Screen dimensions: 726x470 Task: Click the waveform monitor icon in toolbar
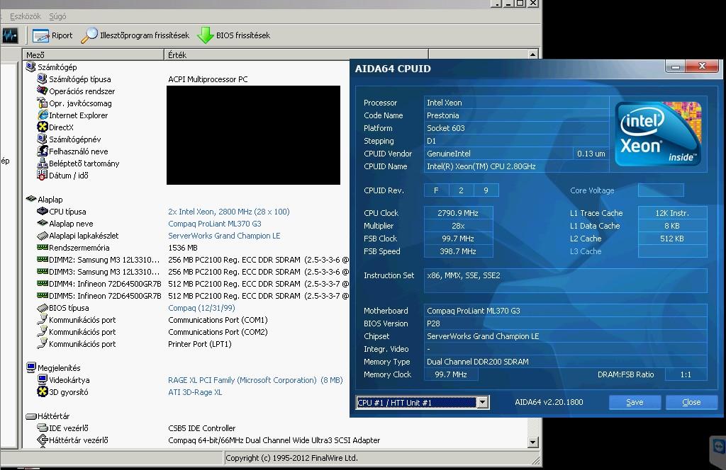[10, 35]
